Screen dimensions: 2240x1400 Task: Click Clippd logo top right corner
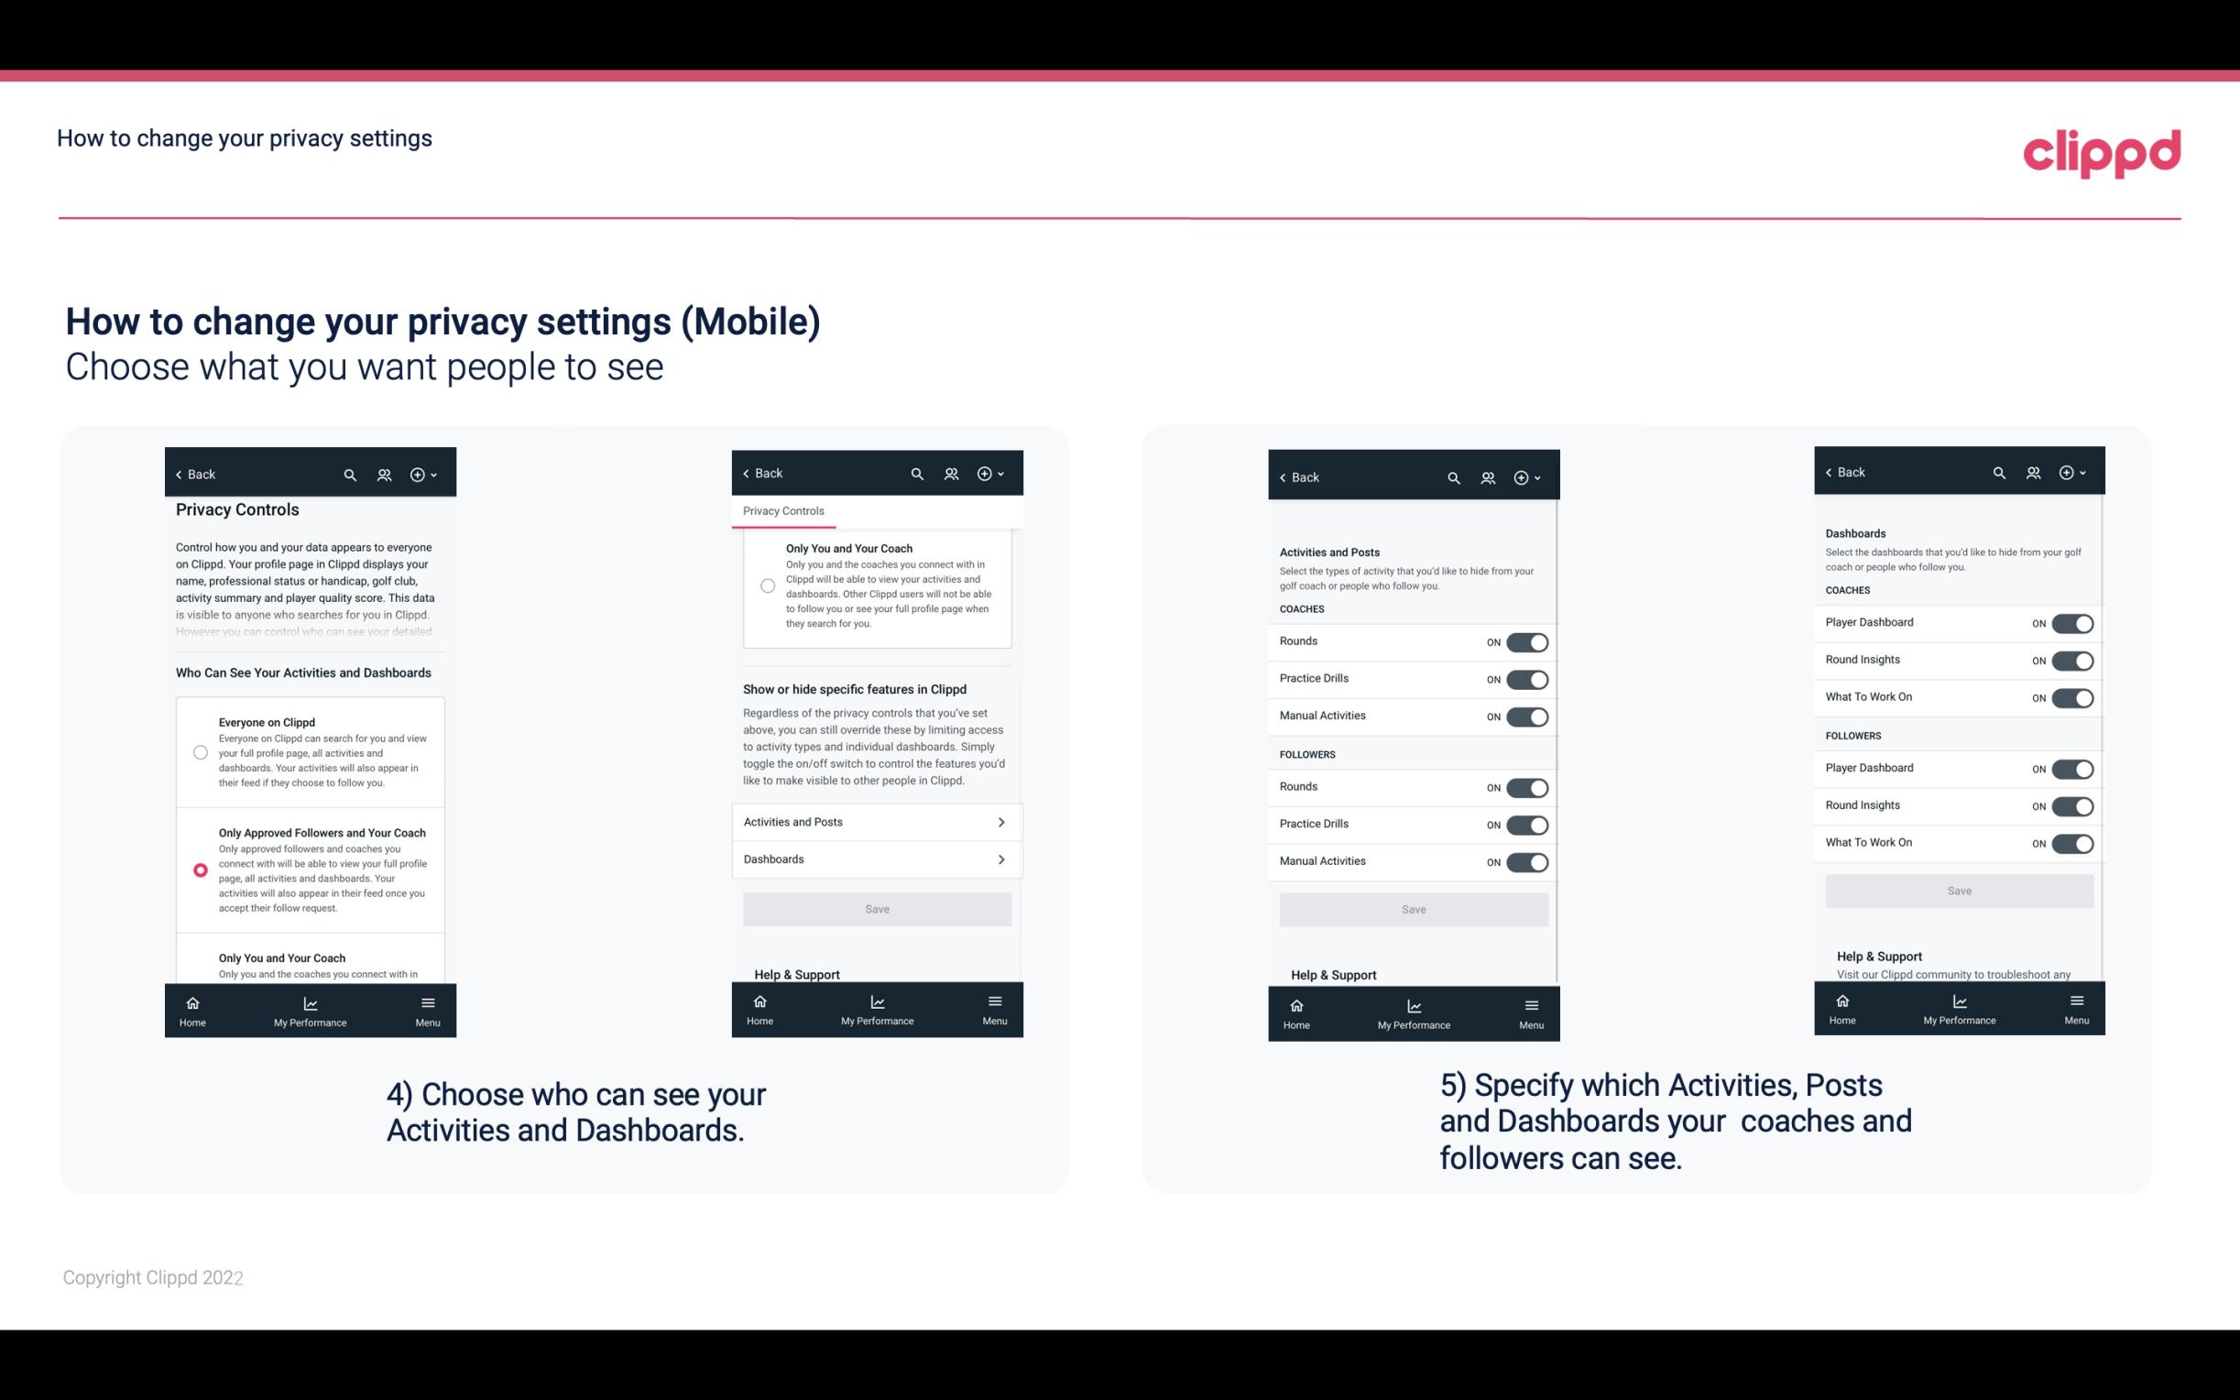pyautogui.click(x=2100, y=148)
